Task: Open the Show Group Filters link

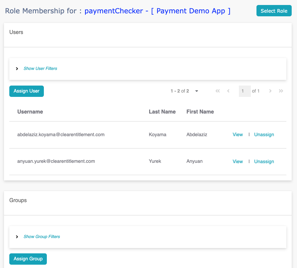Action: click(42, 237)
